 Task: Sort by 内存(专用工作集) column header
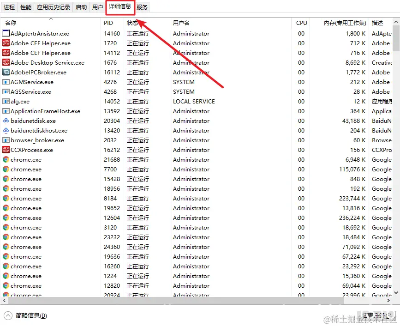(x=339, y=23)
